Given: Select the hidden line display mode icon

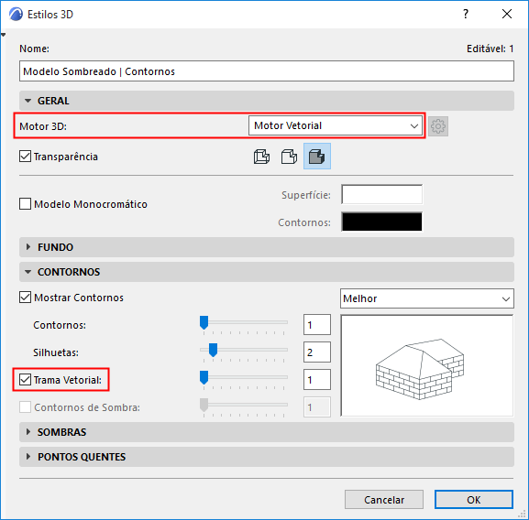Looking at the screenshot, I should (289, 157).
